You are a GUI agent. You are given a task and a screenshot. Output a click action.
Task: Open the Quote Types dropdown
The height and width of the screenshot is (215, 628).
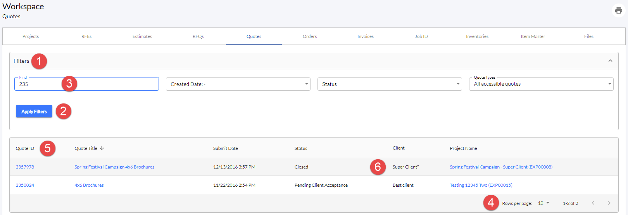click(x=541, y=84)
